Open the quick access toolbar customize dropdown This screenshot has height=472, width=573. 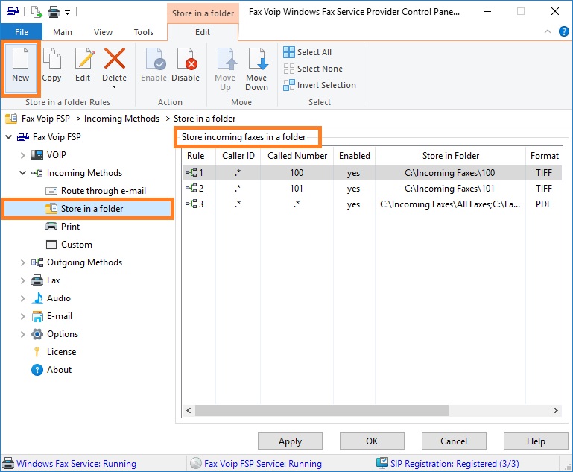click(67, 13)
